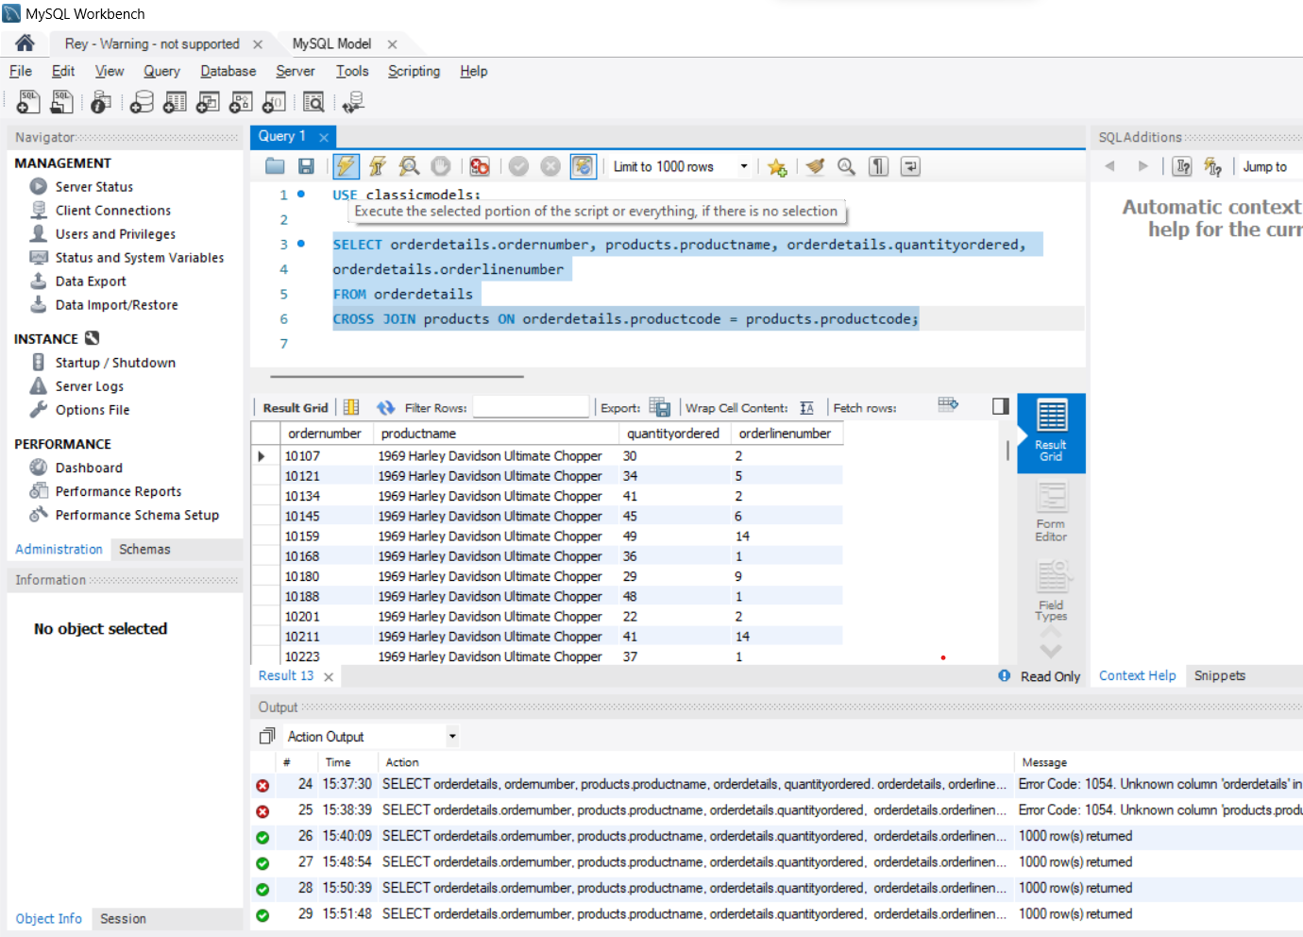The height and width of the screenshot is (937, 1303).
Task: Sort by the quantityordered column header
Action: click(673, 434)
